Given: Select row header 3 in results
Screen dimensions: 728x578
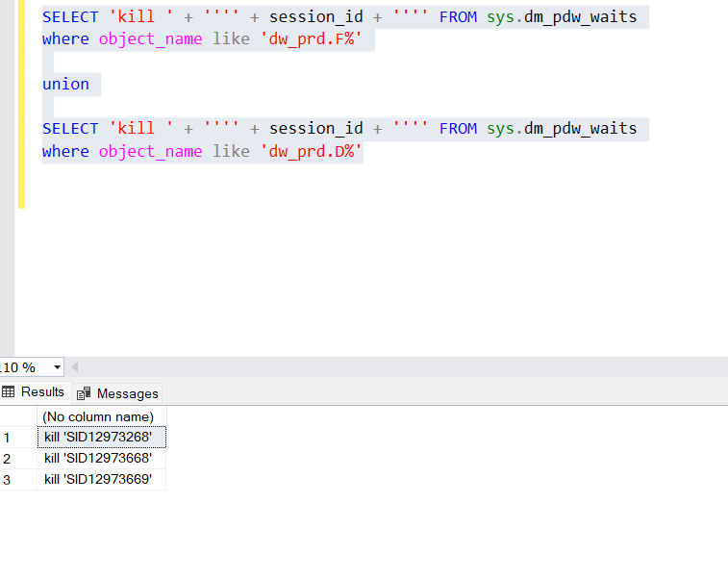Looking at the screenshot, I should click(x=18, y=480).
